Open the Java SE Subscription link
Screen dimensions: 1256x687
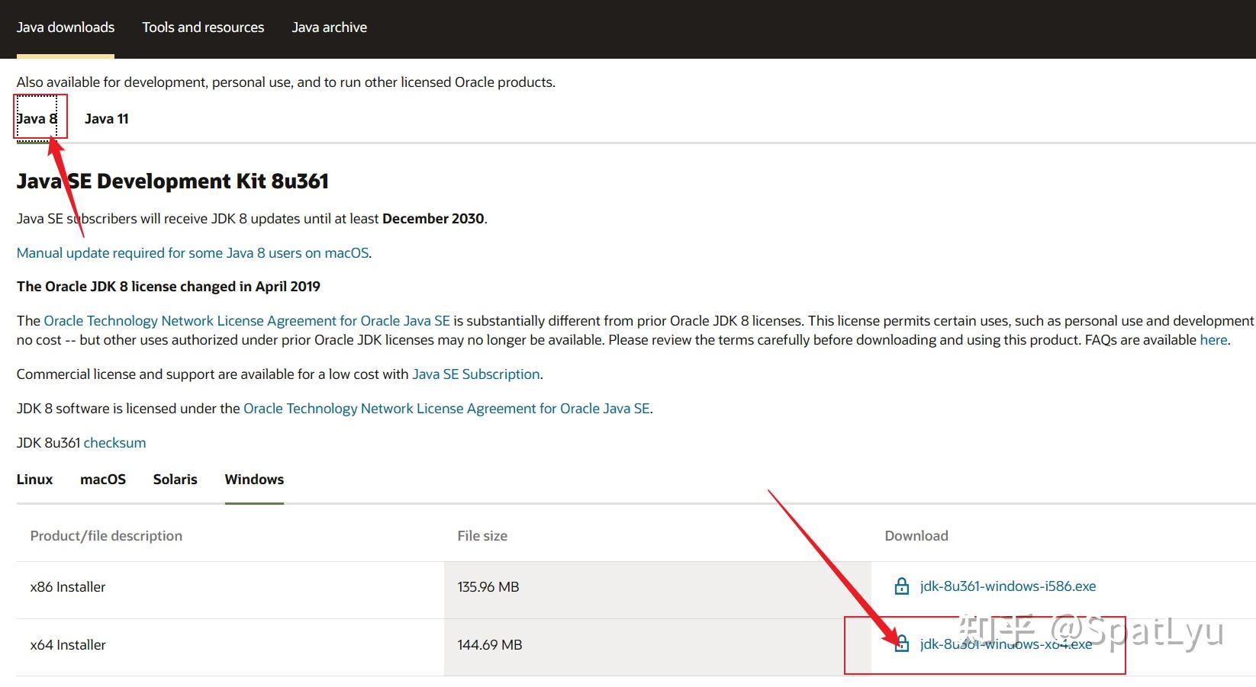tap(476, 374)
